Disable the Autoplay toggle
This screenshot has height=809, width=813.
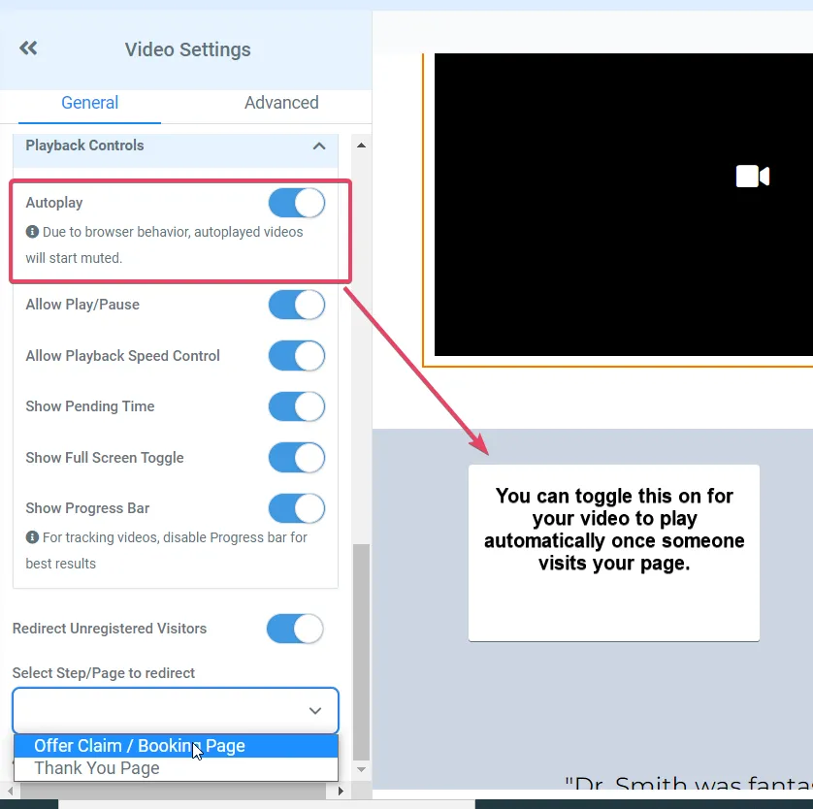[297, 203]
